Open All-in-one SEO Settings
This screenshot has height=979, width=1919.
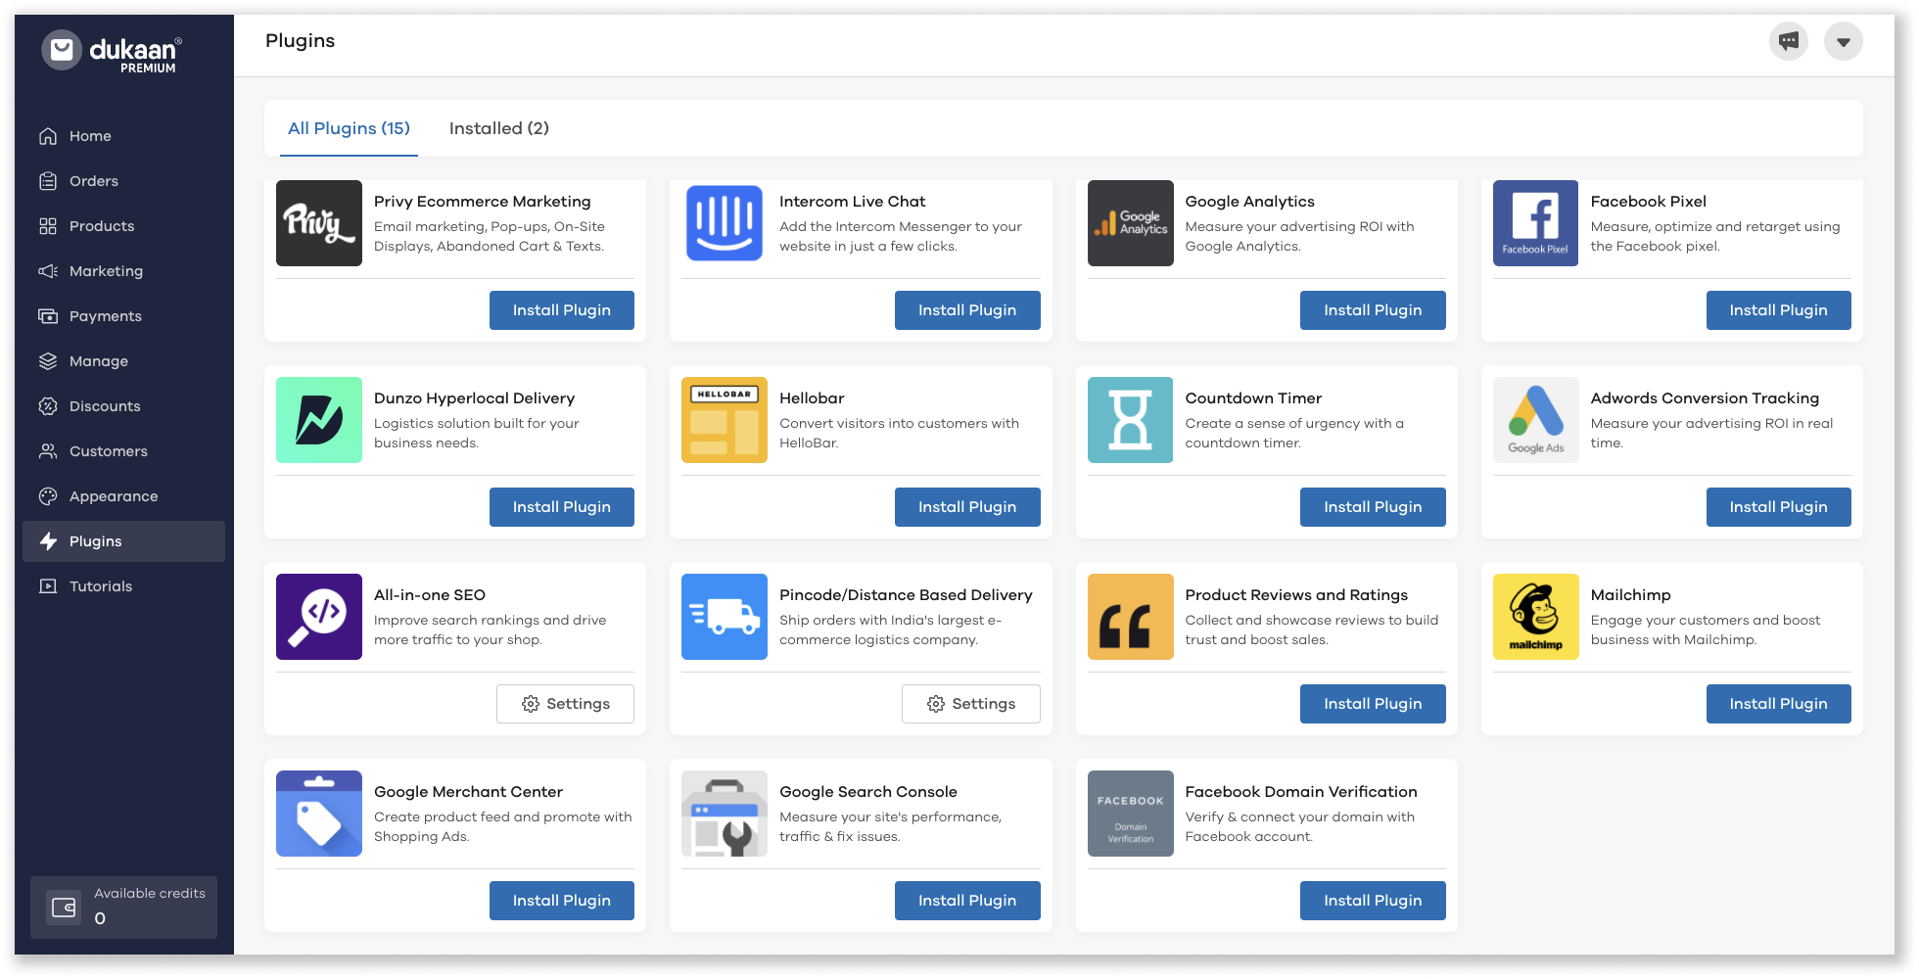565,704
